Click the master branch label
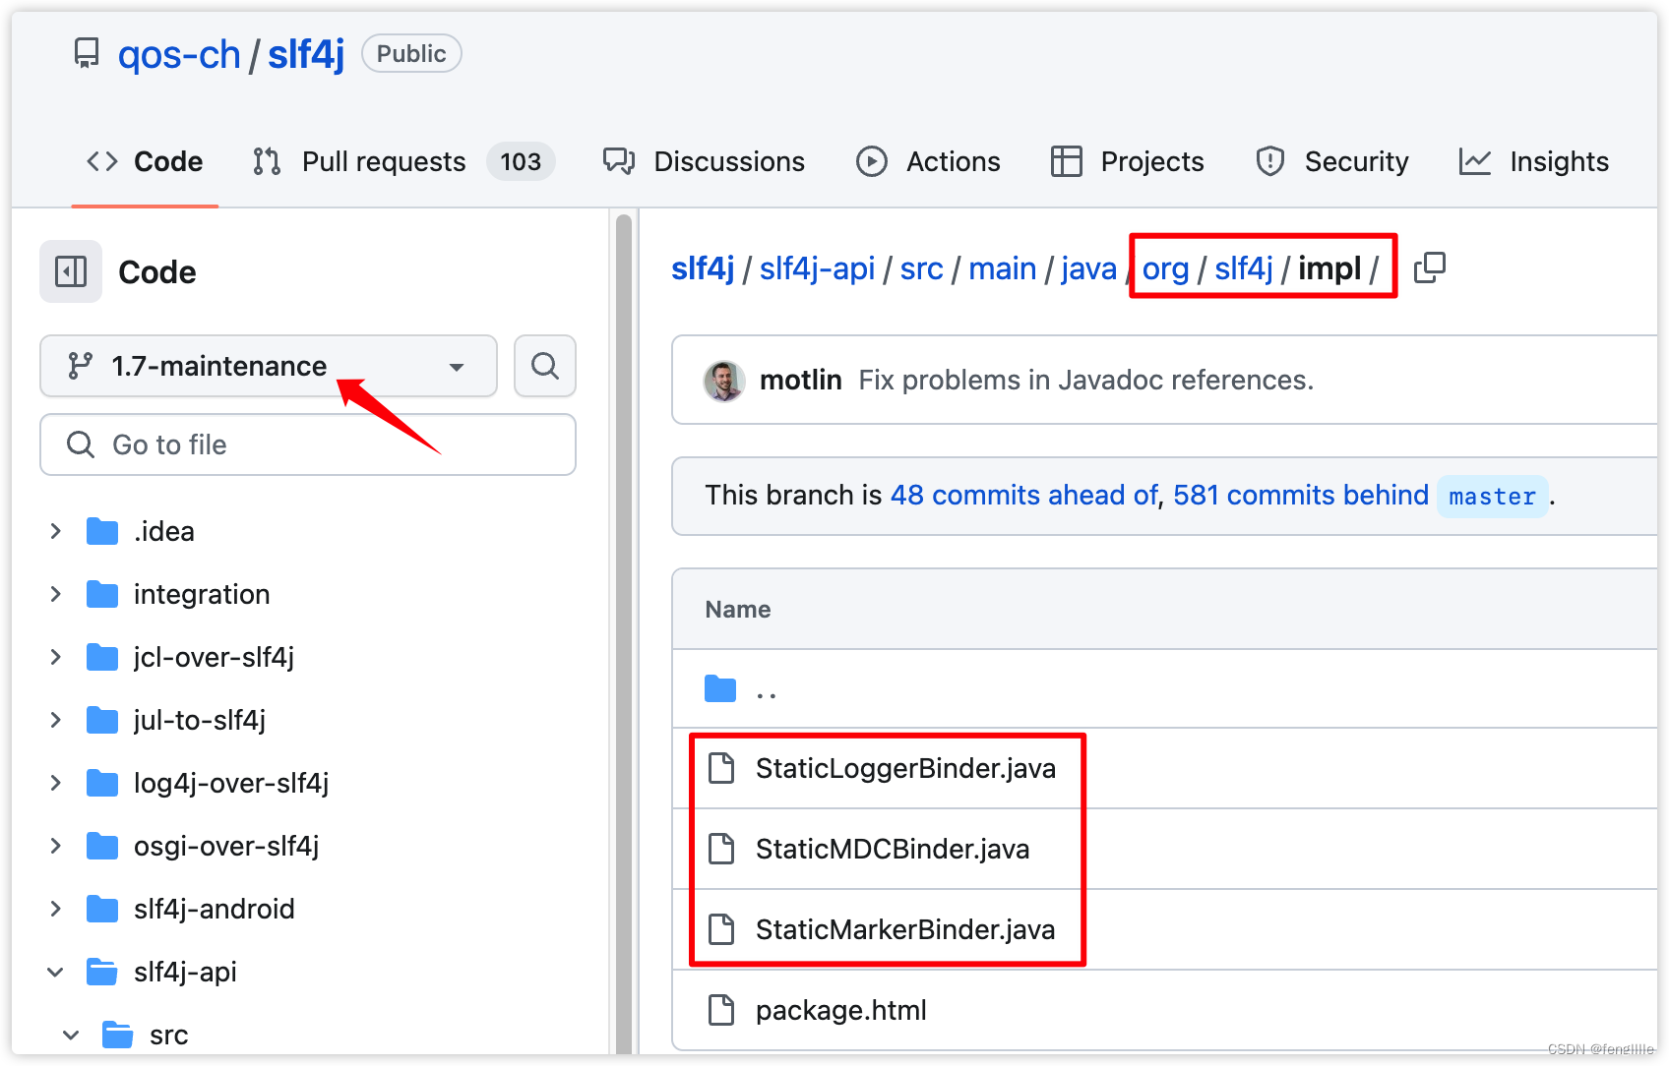Image resolution: width=1669 pixels, height=1066 pixels. (x=1492, y=496)
